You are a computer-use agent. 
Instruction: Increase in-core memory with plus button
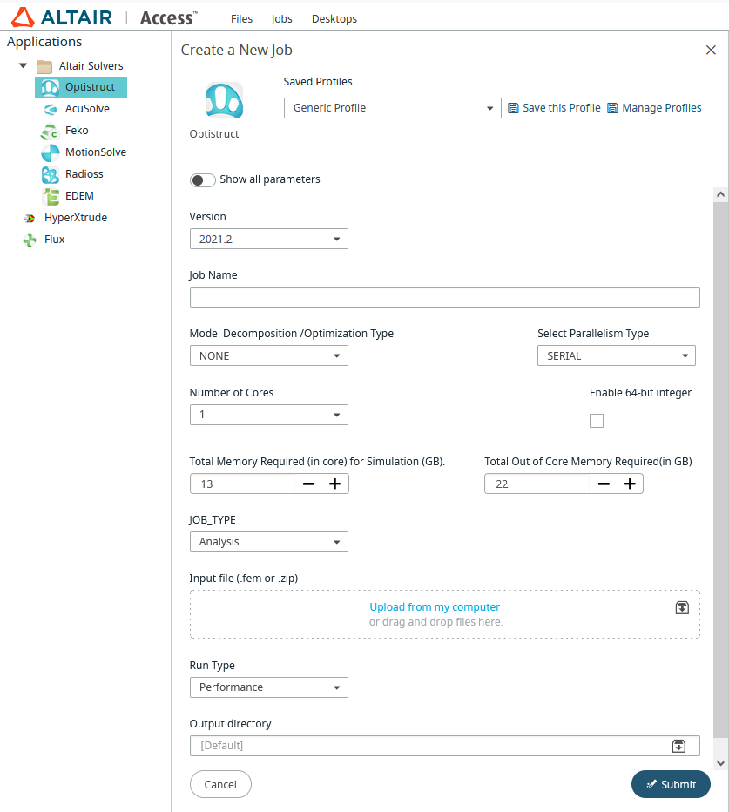334,484
